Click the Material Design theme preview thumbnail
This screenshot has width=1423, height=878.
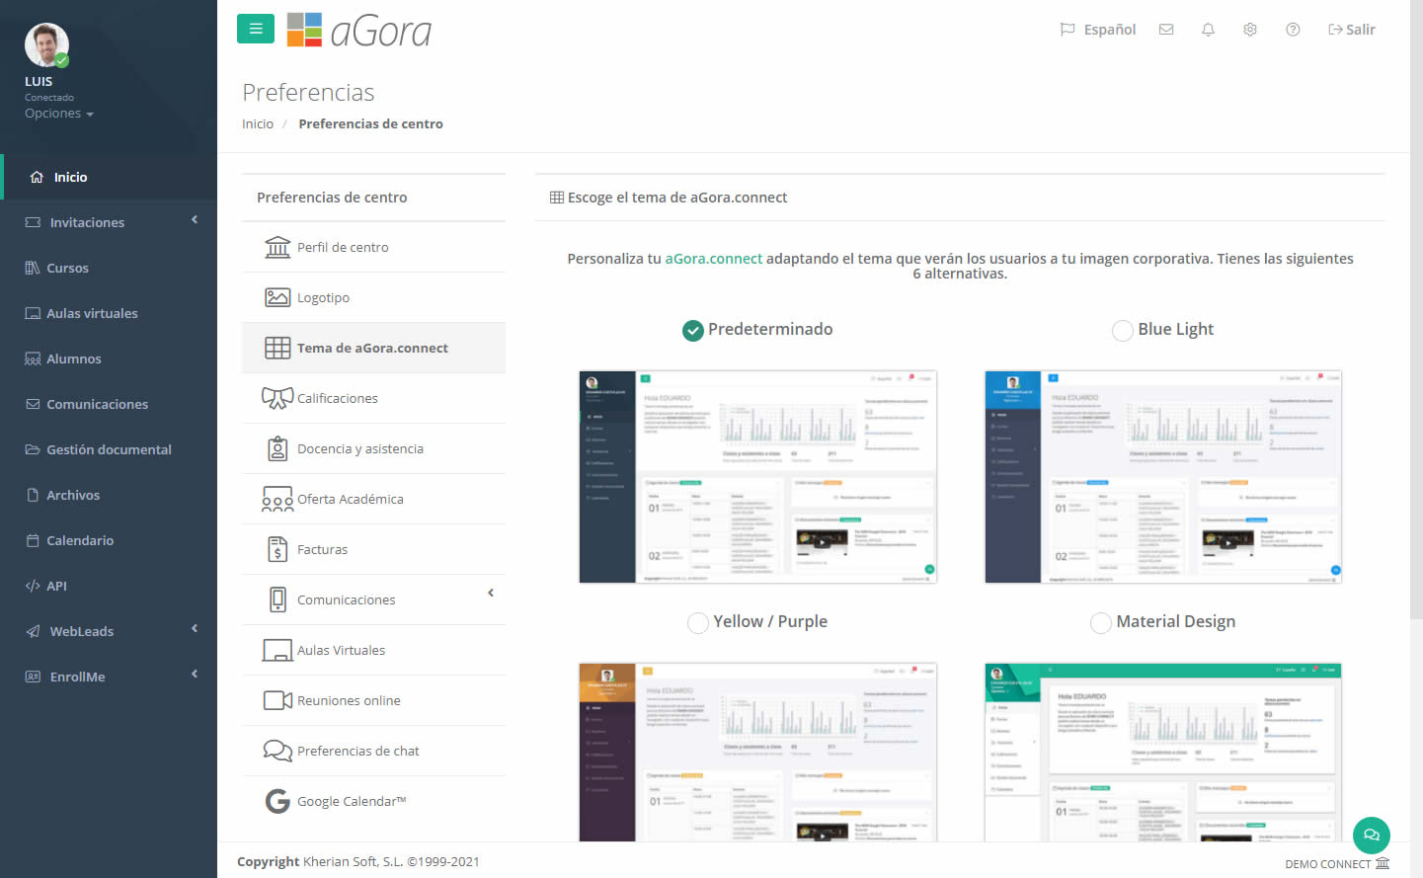pos(1163,753)
